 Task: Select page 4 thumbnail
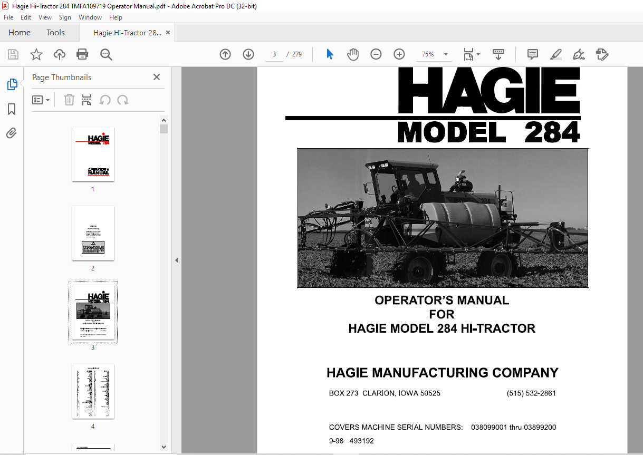pyautogui.click(x=93, y=391)
